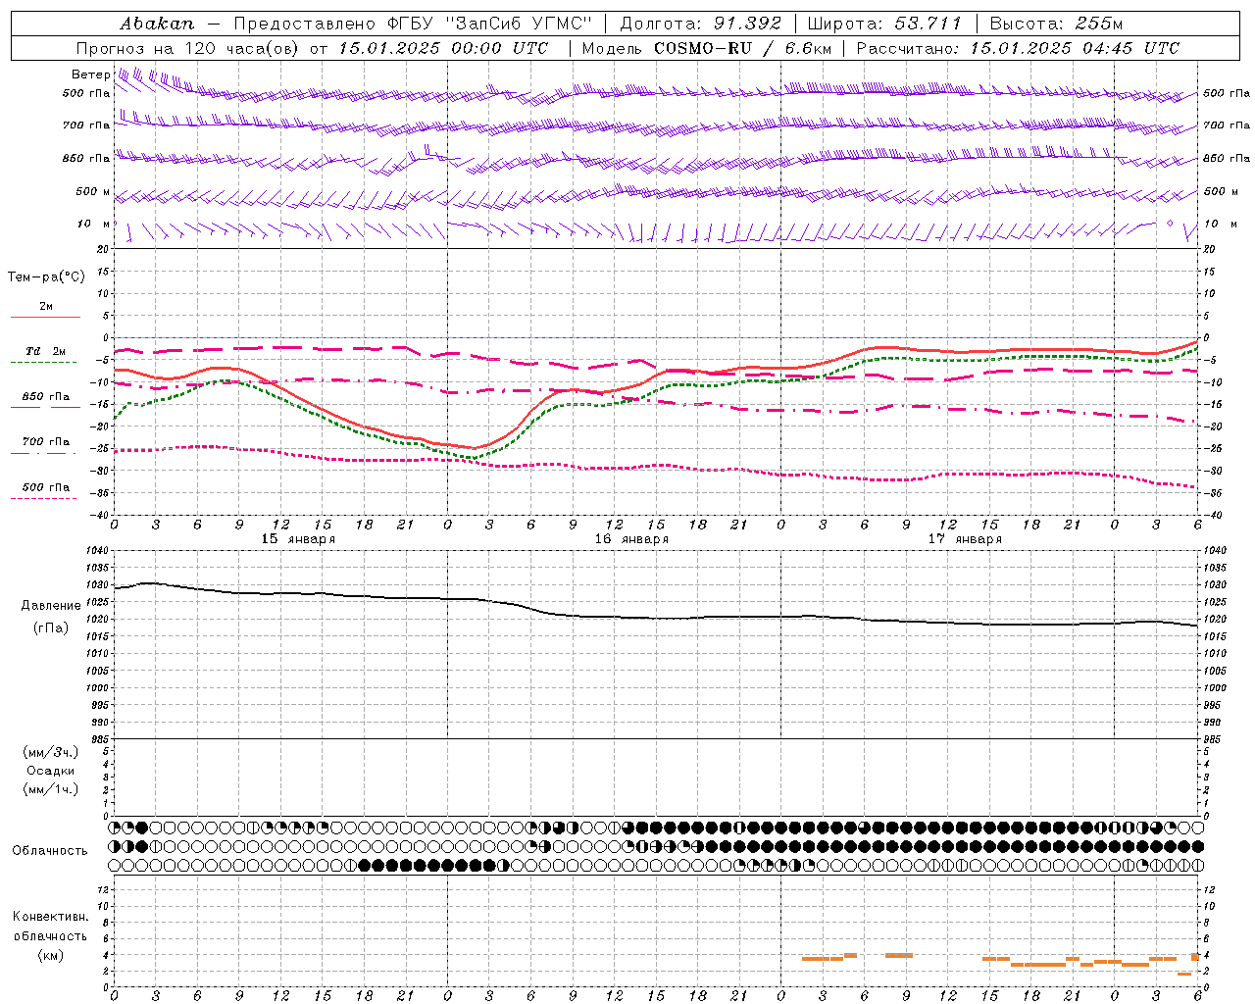Click the 15 января date label

click(x=298, y=539)
